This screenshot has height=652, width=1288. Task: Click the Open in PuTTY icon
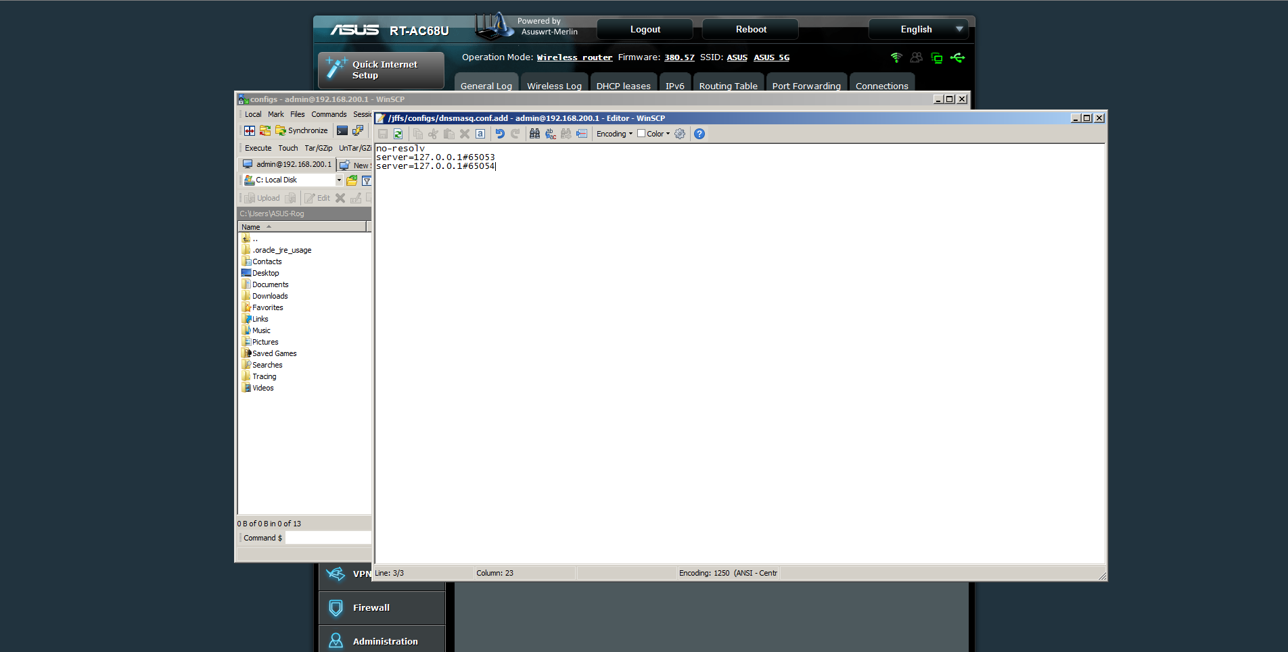(358, 130)
